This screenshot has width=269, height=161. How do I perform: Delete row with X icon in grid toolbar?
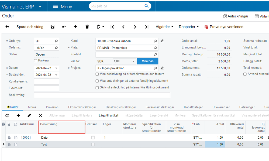point(40,115)
